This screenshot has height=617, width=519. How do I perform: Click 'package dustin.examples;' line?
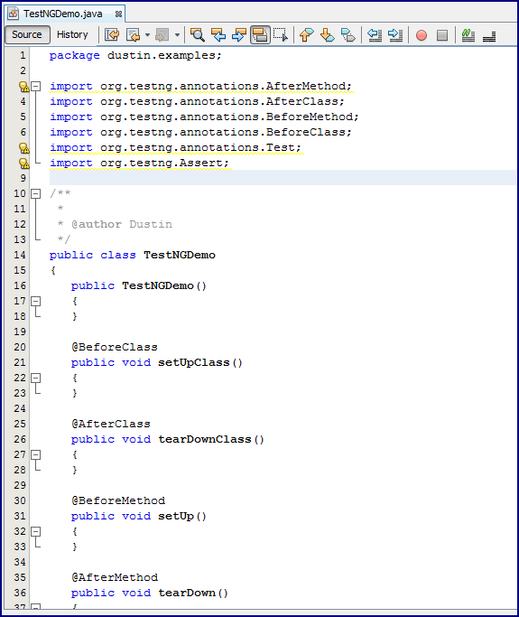point(135,55)
